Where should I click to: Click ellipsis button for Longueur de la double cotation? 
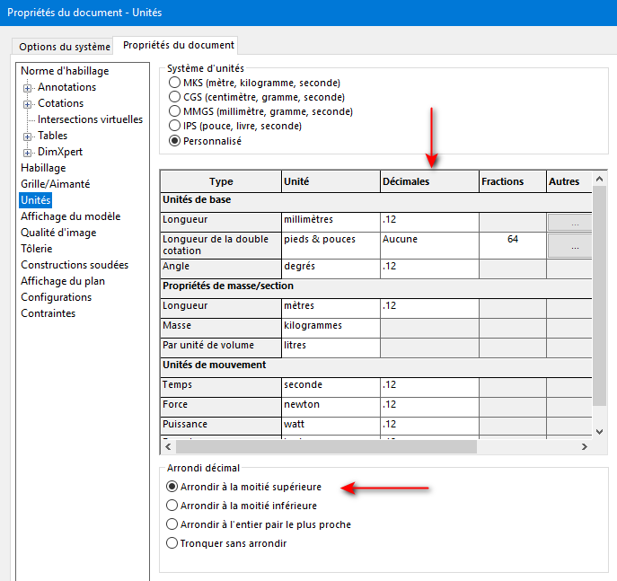573,245
